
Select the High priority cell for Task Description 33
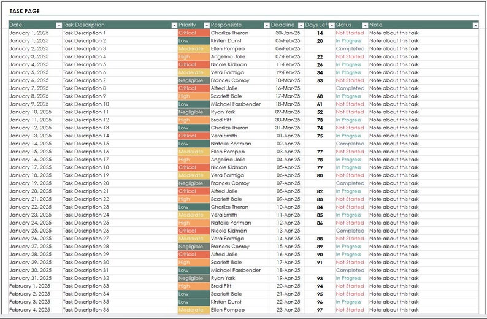pos(194,286)
